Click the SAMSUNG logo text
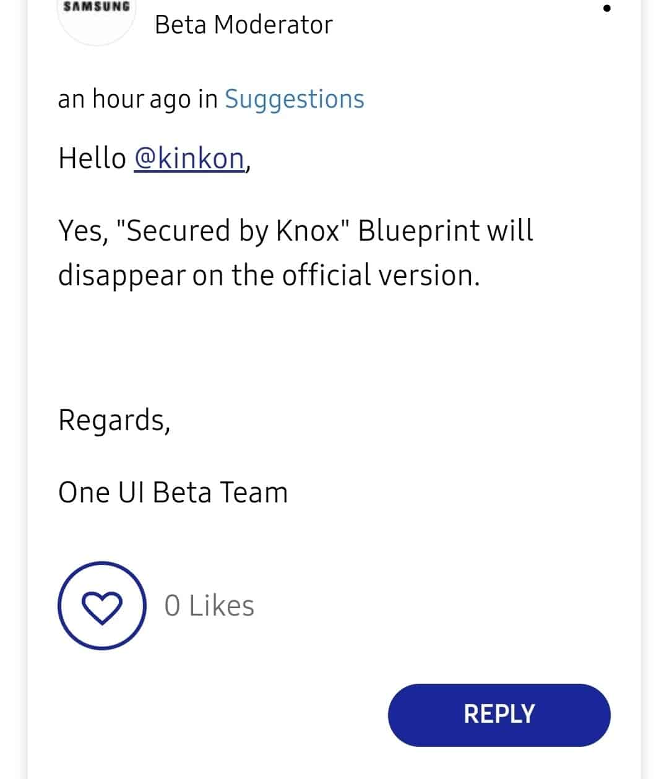Image resolution: width=664 pixels, height=779 pixels. 97,7
